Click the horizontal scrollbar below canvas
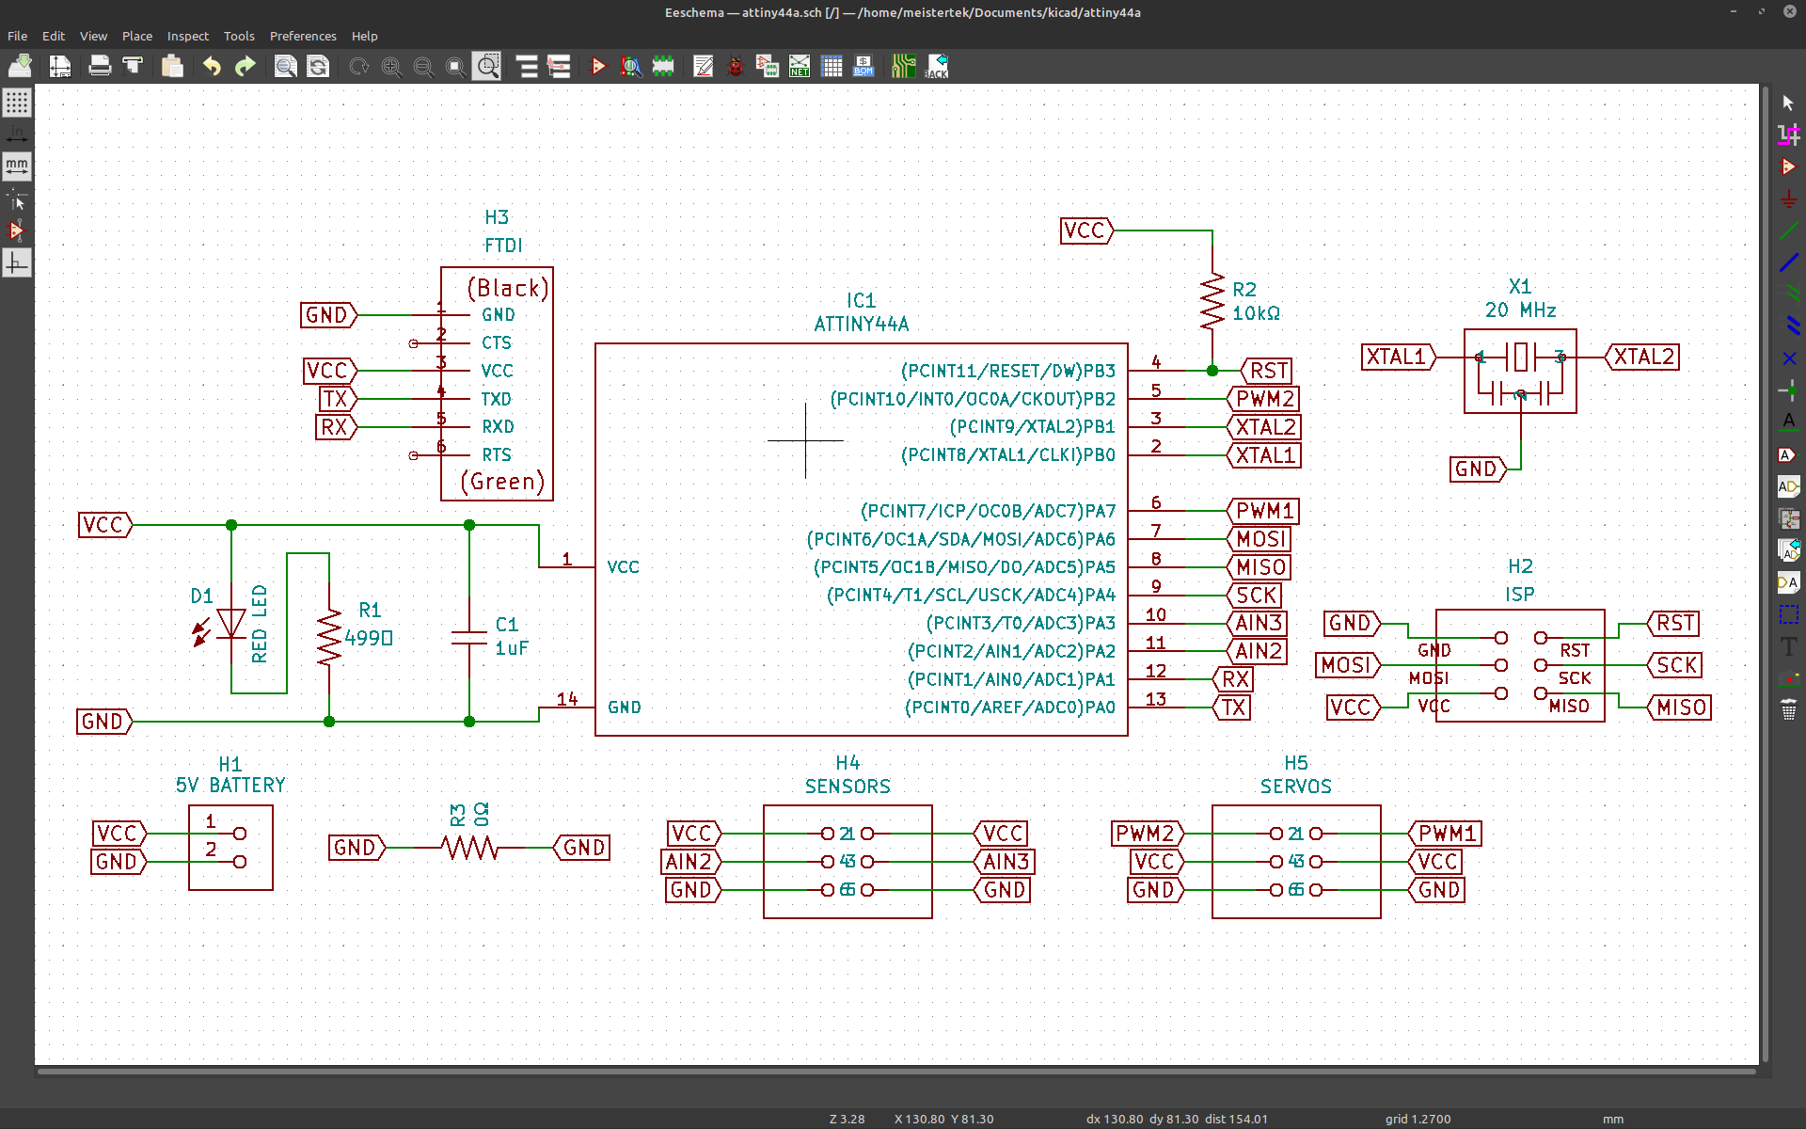Viewport: 1806px width, 1129px height. pos(896,1071)
